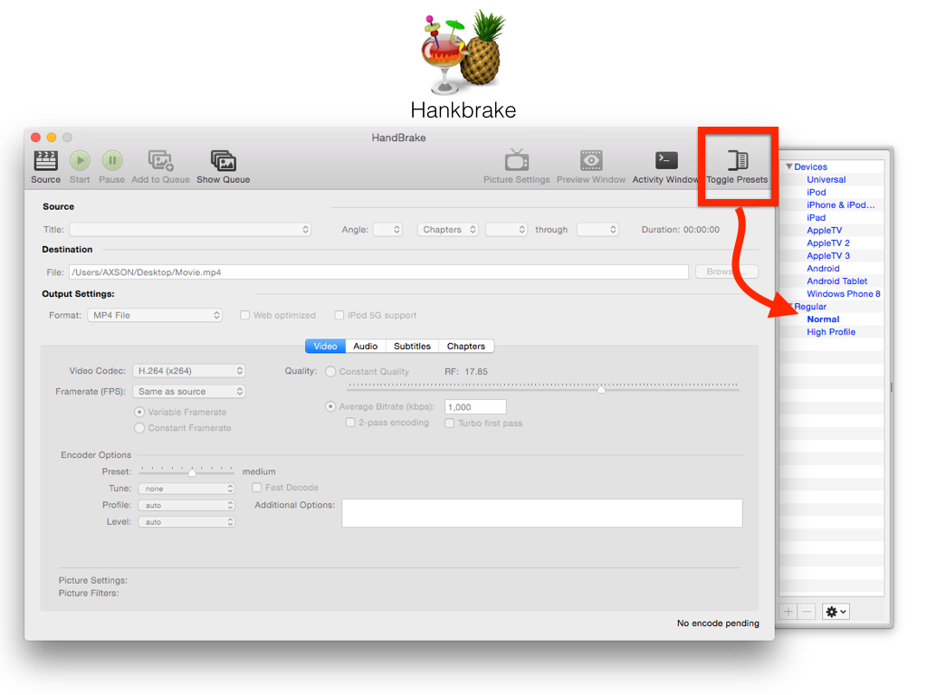Click the destination File path field
The image size is (927, 695).
click(379, 271)
